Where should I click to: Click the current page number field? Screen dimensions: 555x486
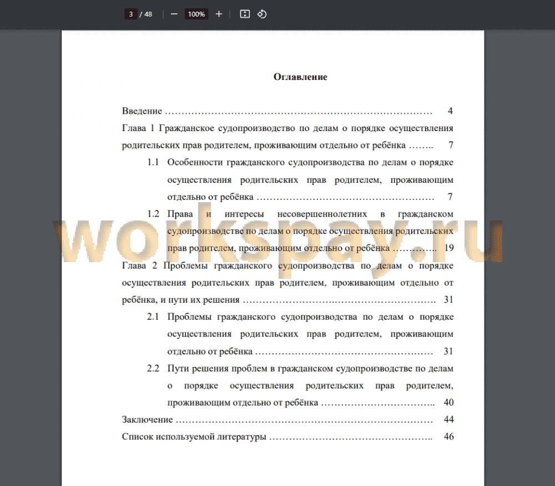(130, 14)
